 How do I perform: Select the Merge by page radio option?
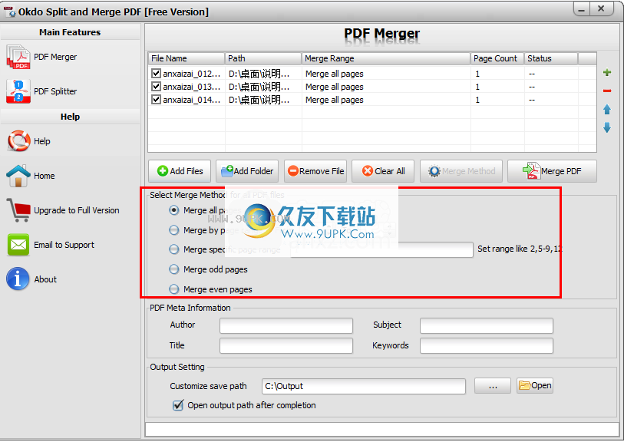174,230
